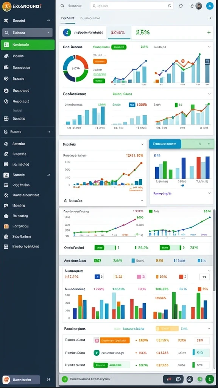Open the user avatar in the top bar
Viewport: 218px width, 388px height.
199,6
